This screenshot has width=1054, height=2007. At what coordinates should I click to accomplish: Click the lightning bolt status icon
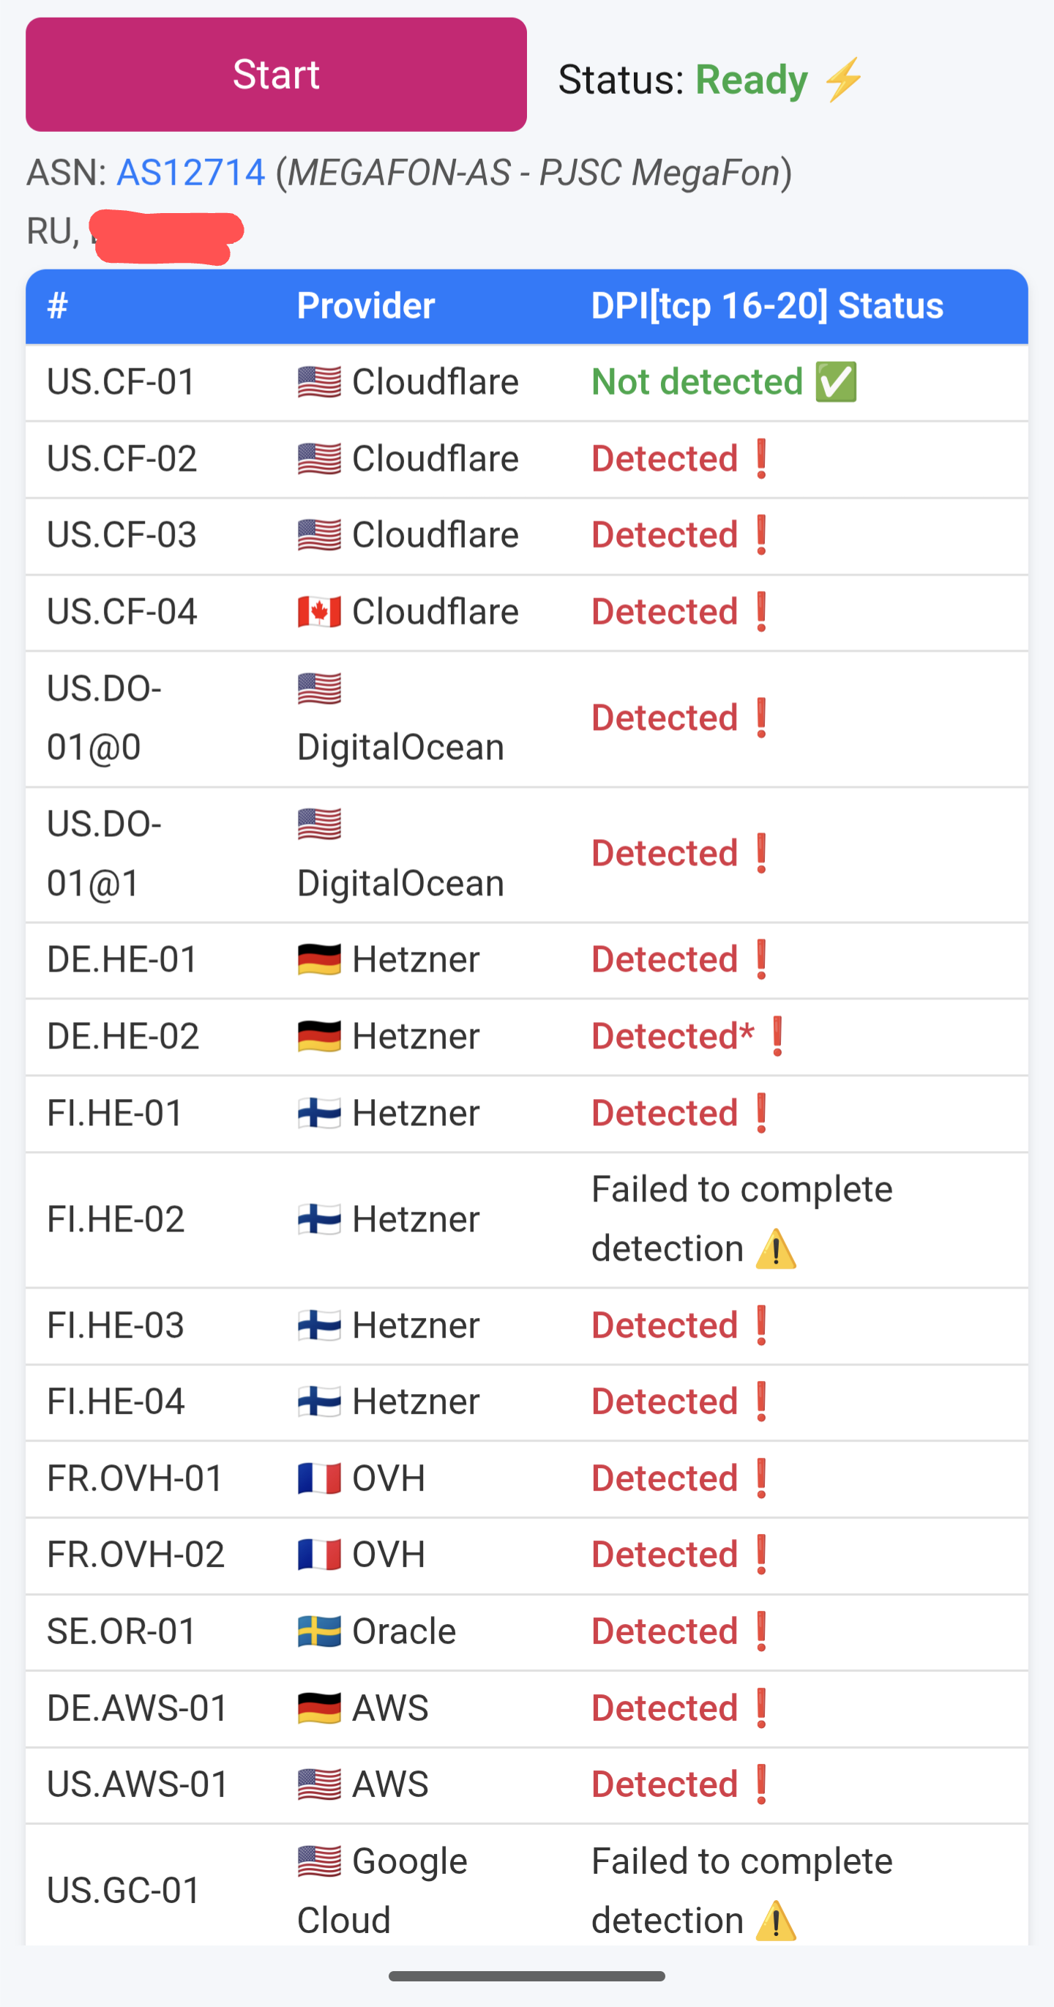click(x=844, y=80)
